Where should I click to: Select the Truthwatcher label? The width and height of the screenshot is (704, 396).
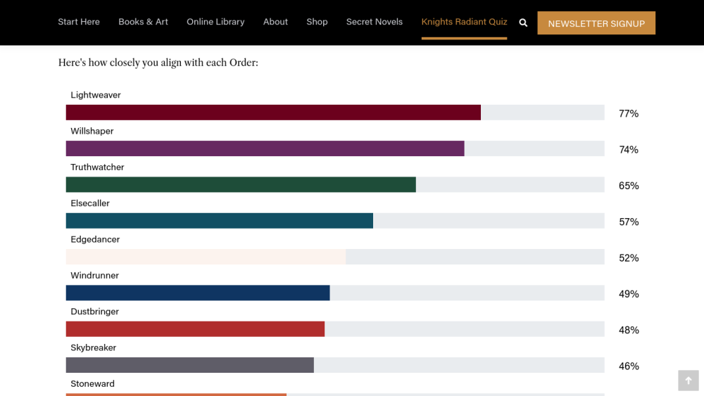point(97,167)
